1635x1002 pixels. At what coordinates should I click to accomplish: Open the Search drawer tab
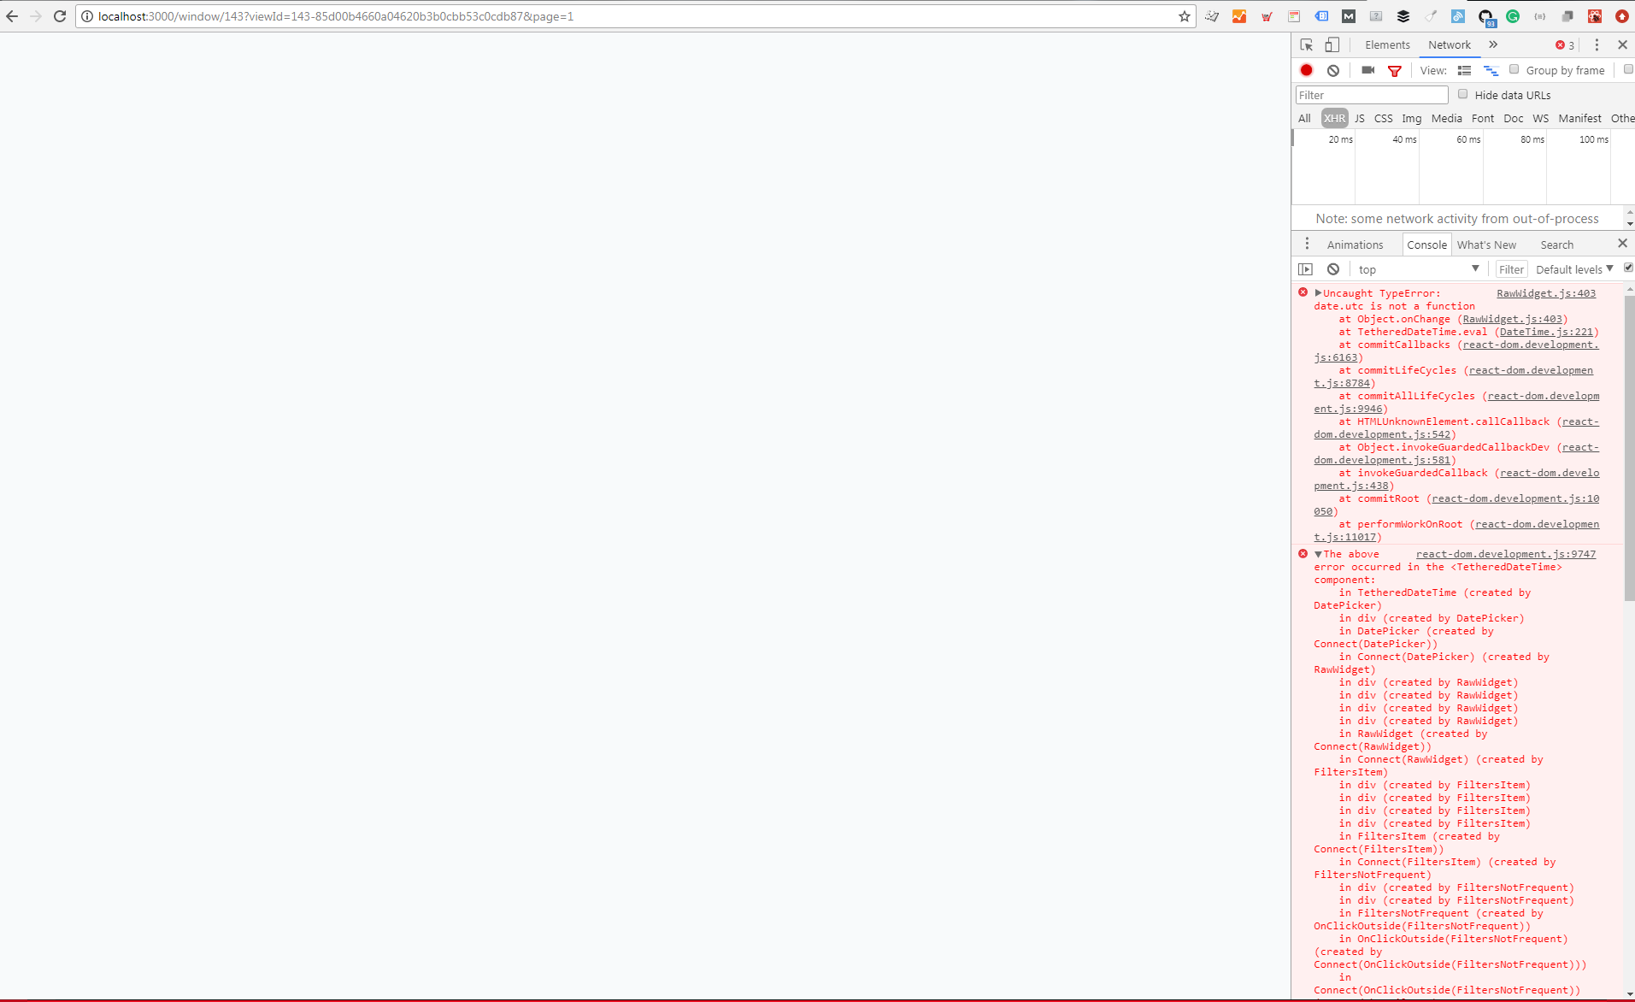tap(1556, 245)
